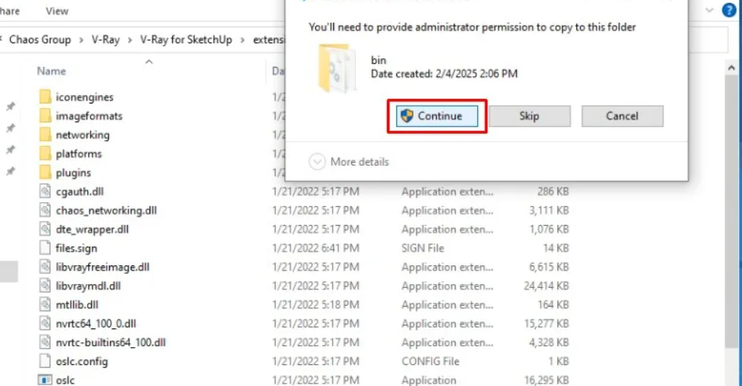Click the iconengines folder icon
This screenshot has width=742, height=386.
(44, 97)
